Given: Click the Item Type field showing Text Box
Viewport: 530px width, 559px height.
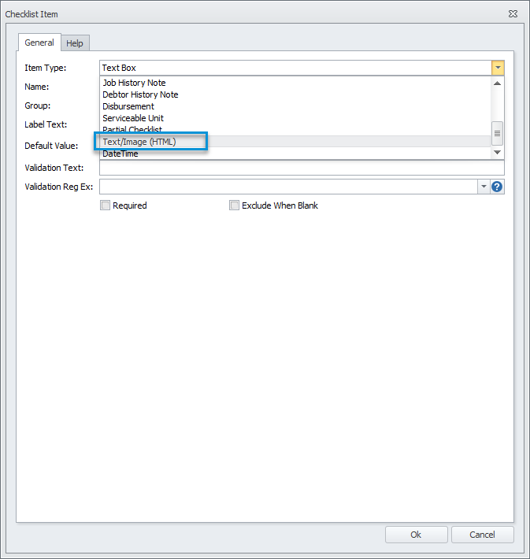Looking at the screenshot, I should pyautogui.click(x=295, y=68).
